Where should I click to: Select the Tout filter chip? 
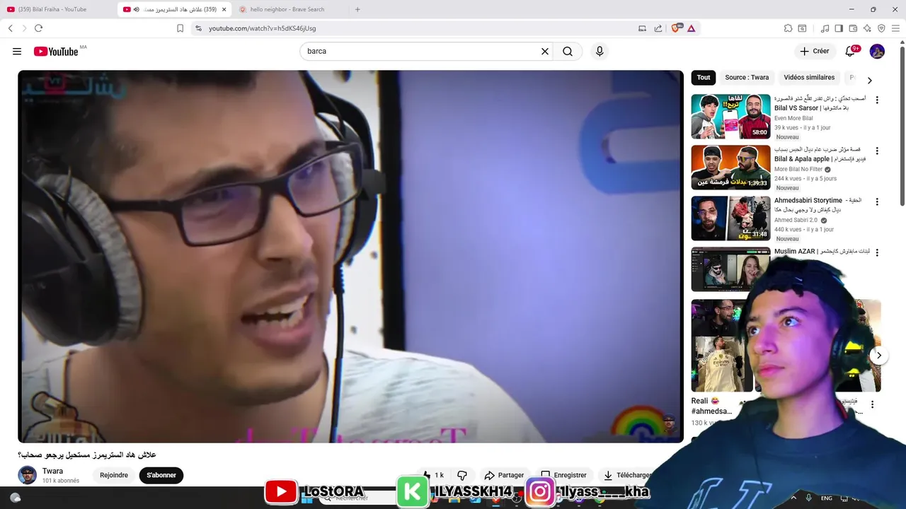(x=703, y=78)
